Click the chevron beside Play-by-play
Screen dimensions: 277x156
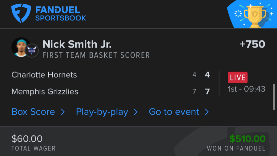point(135,112)
